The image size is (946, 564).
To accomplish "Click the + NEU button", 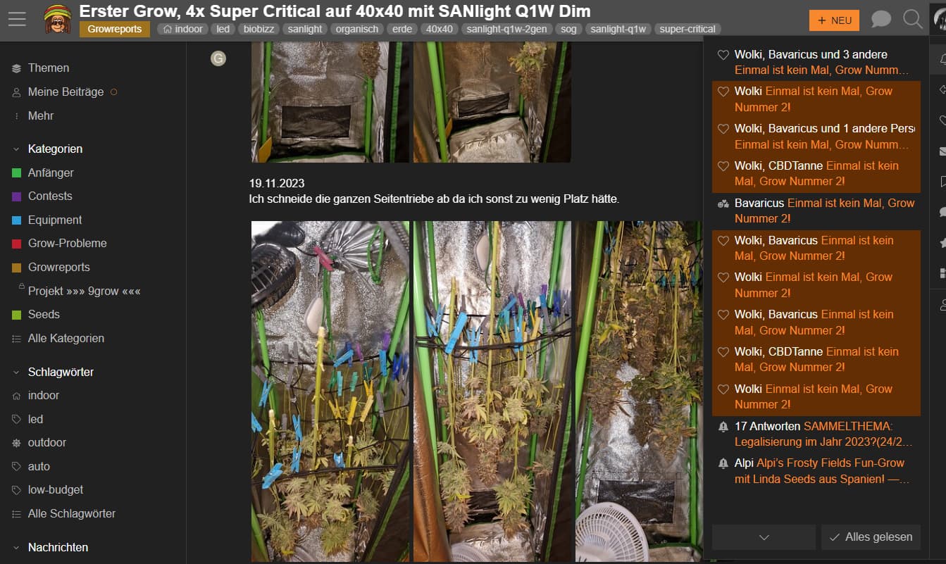I will click(x=833, y=20).
